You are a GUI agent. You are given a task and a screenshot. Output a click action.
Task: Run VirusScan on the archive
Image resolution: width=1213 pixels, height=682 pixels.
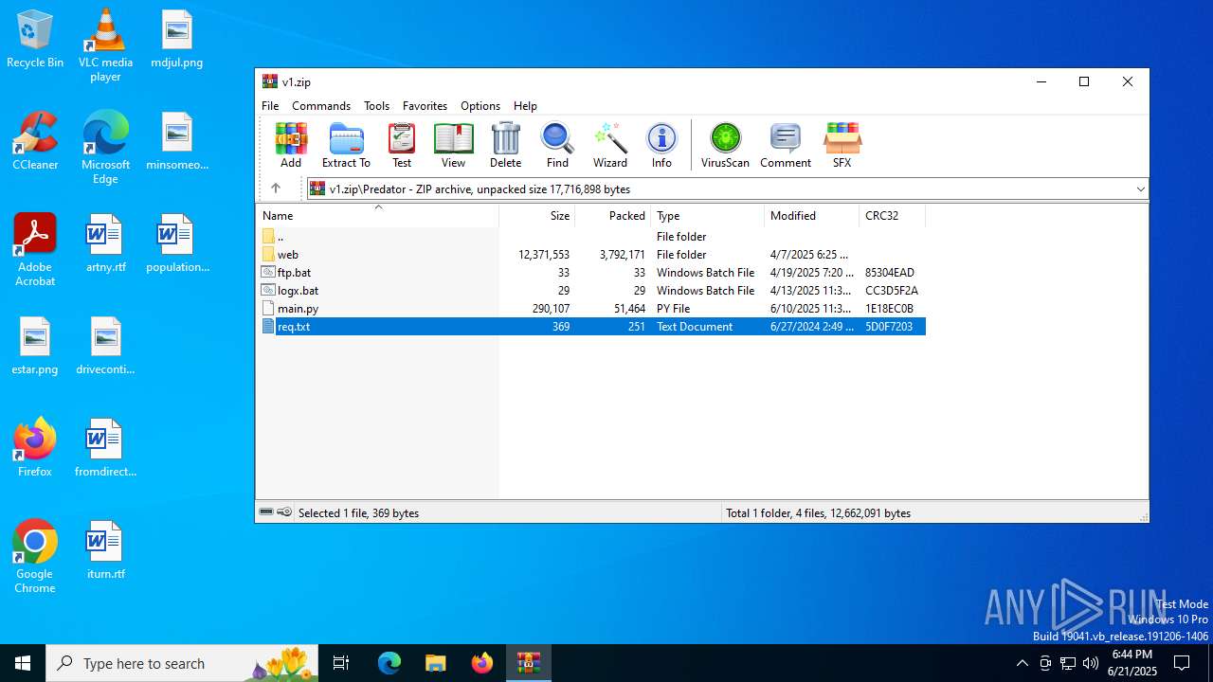pyautogui.click(x=725, y=145)
